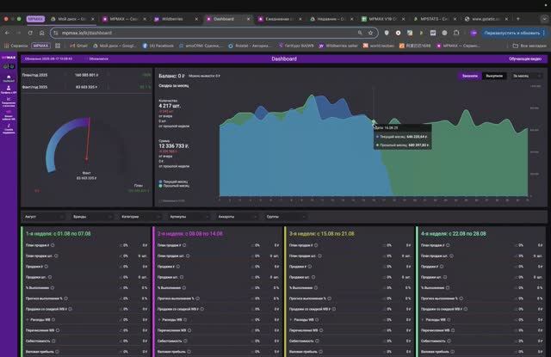This screenshot has height=357, width=551.
Task: Expand the Бренды filter dropdown
Action: pyautogui.click(x=92, y=217)
